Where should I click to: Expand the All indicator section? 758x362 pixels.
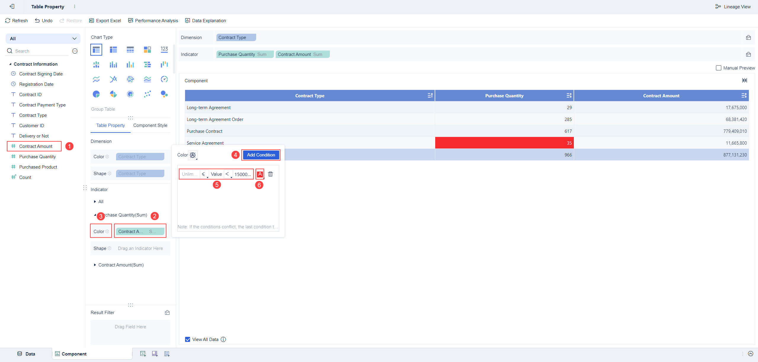point(95,202)
